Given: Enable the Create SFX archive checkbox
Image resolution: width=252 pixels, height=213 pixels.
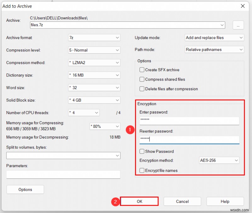Looking at the screenshot, I should (x=142, y=70).
